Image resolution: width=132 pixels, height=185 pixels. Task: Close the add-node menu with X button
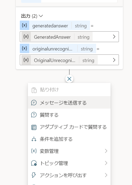coord(69,79)
